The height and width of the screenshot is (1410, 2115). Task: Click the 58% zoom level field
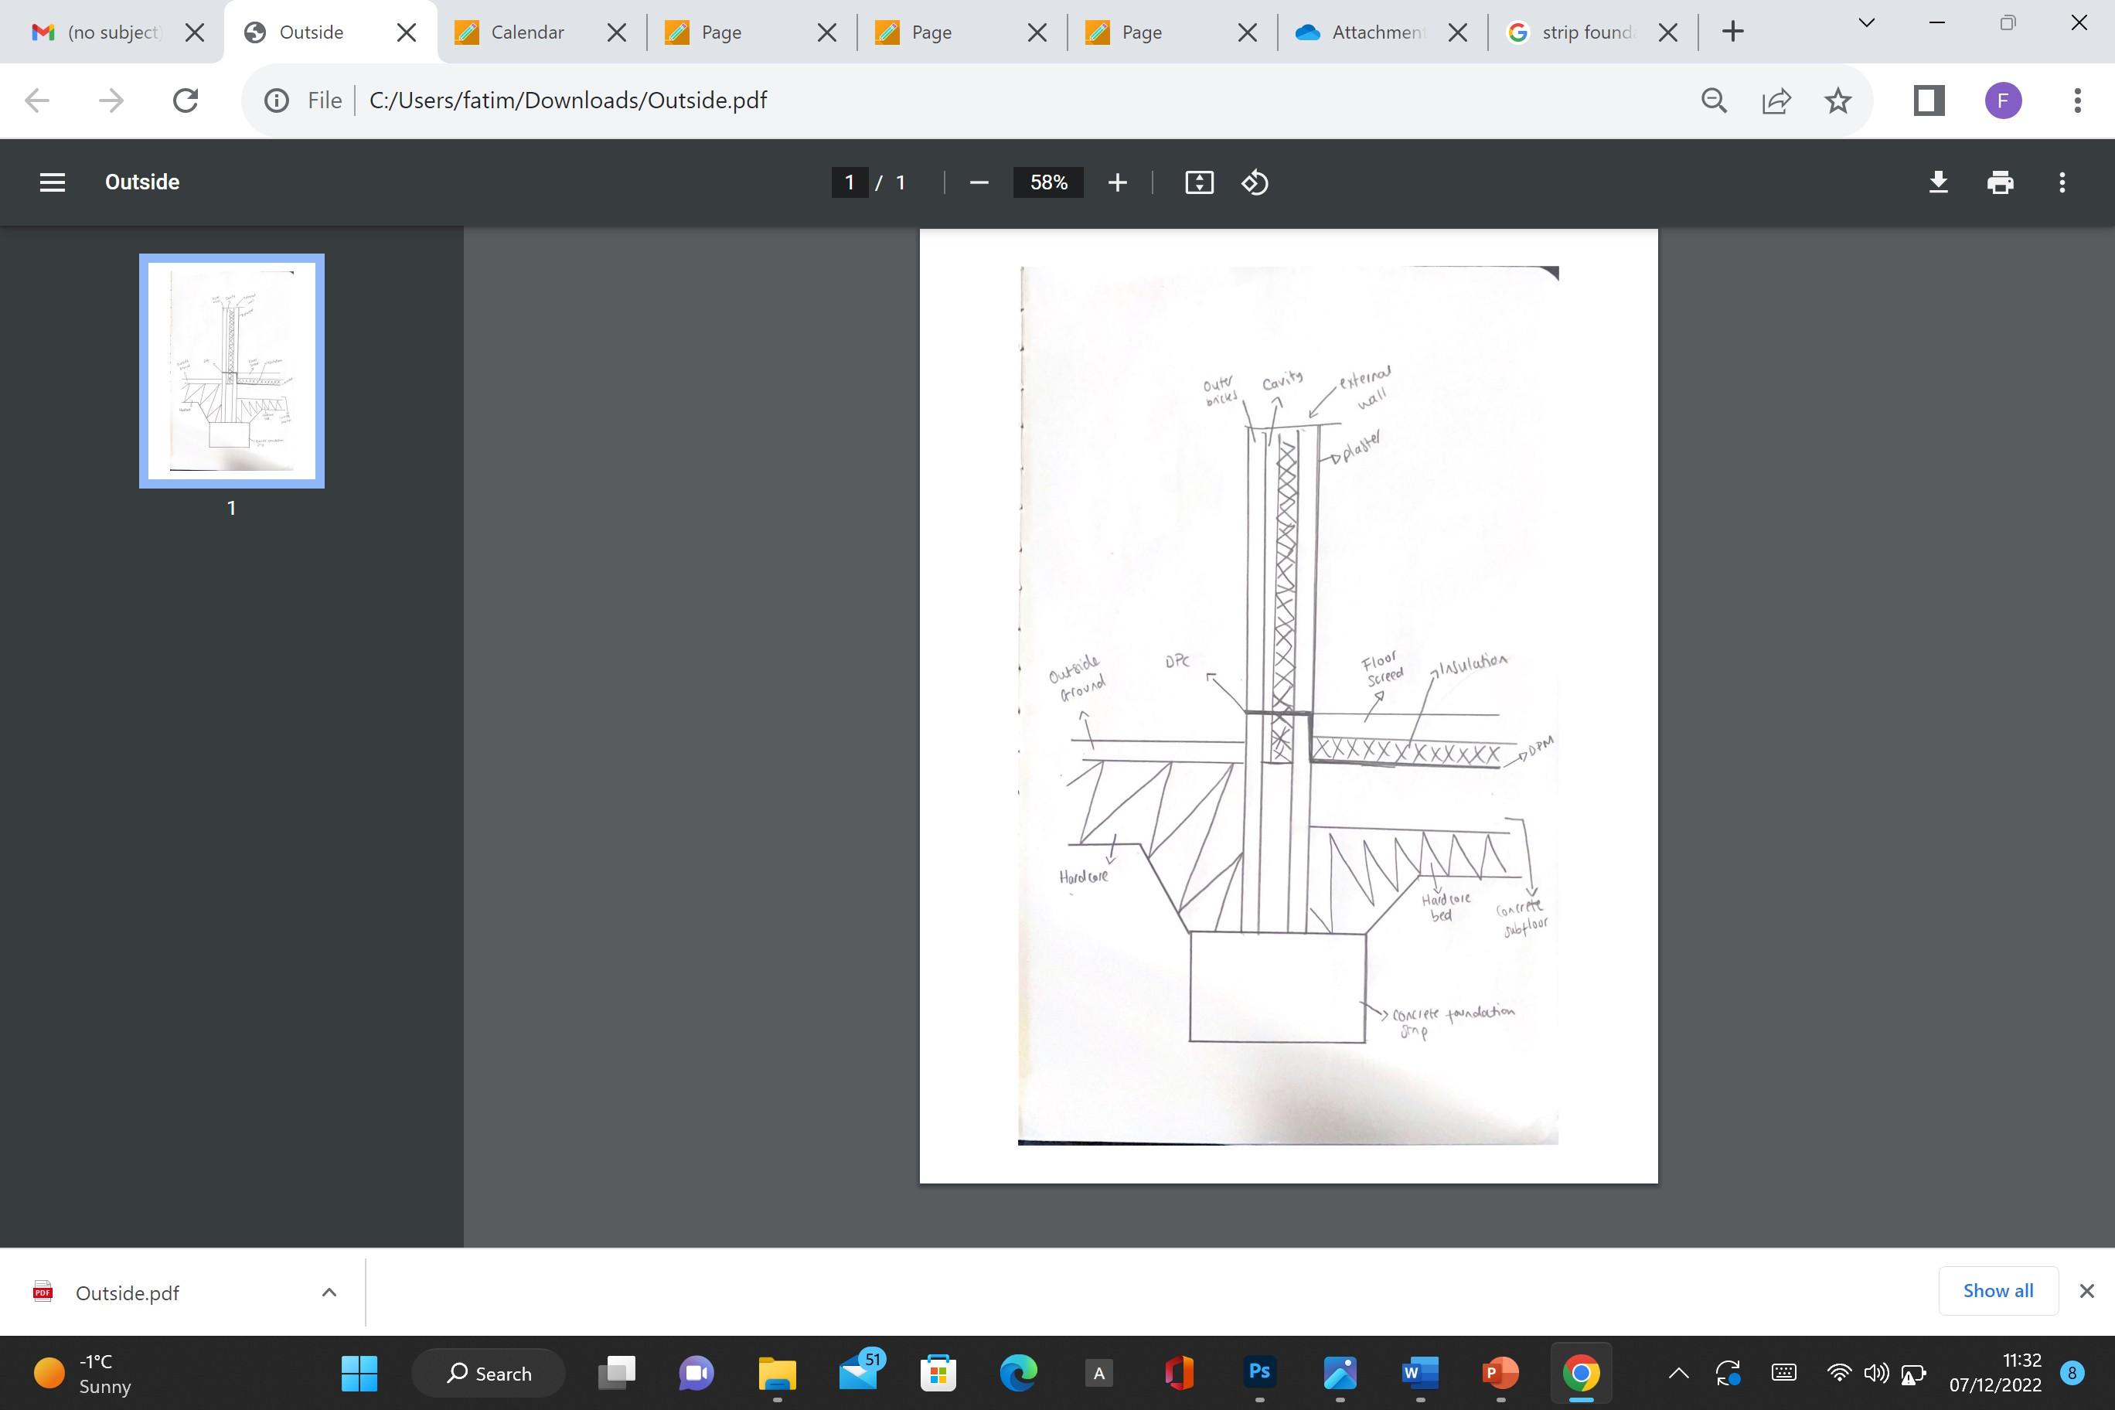[1047, 182]
